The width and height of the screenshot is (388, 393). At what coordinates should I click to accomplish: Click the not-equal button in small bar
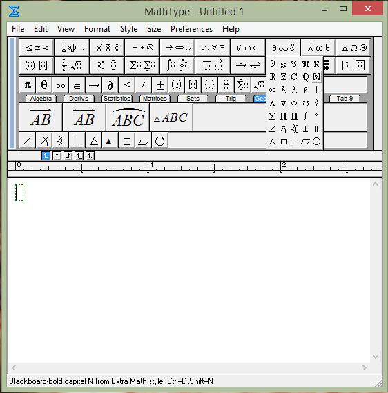tap(143, 85)
